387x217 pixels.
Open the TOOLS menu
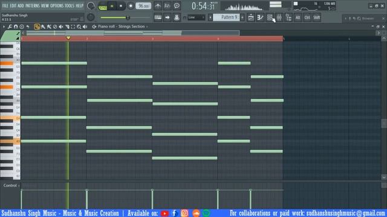(x=70, y=5)
